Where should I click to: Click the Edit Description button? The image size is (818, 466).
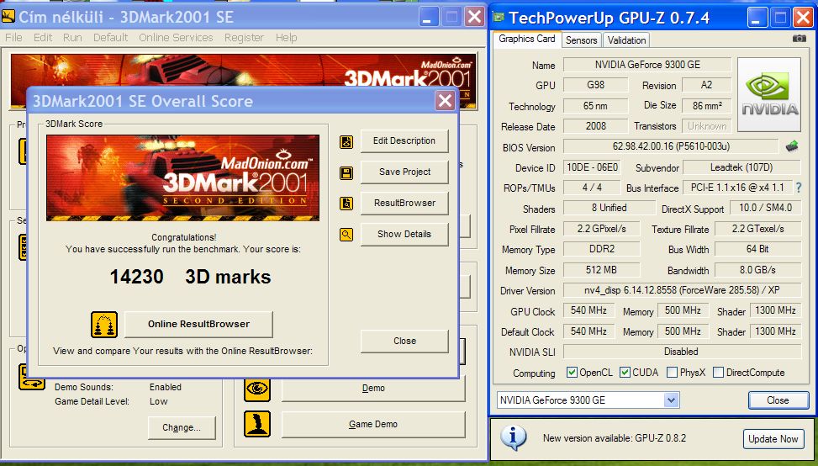pyautogui.click(x=404, y=141)
